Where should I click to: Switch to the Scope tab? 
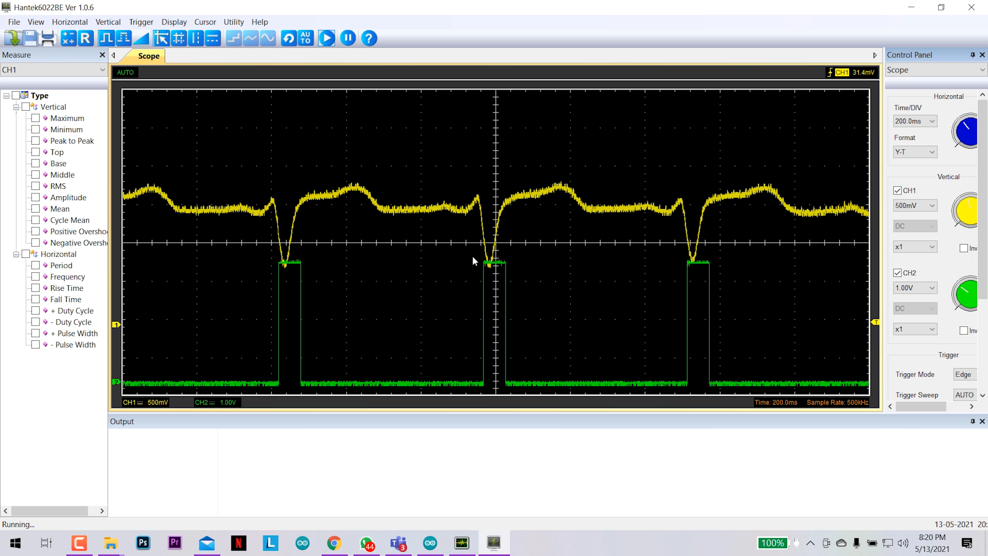coord(148,57)
